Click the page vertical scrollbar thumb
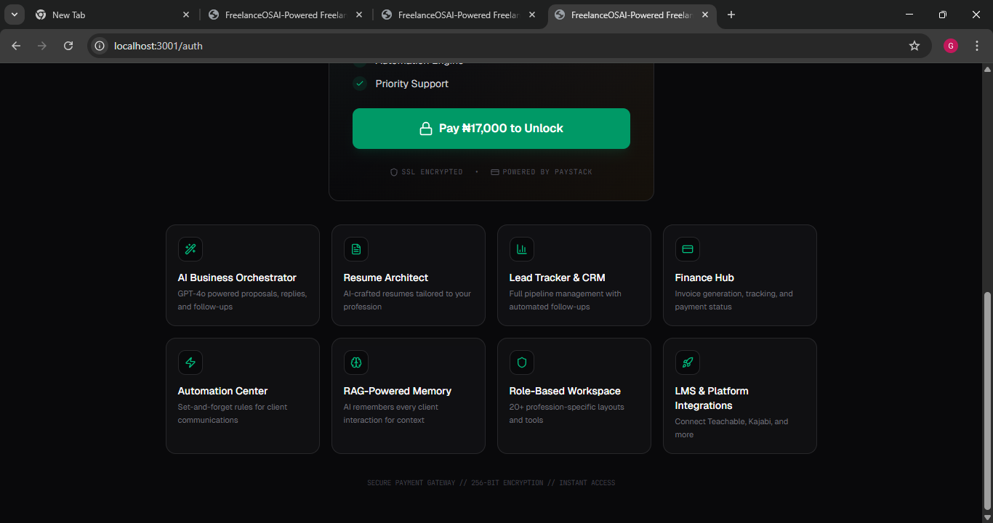Viewport: 993px width, 523px height. [x=987, y=401]
